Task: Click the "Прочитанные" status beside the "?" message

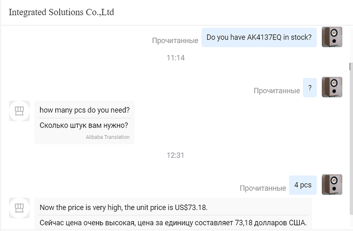Action: click(x=277, y=91)
